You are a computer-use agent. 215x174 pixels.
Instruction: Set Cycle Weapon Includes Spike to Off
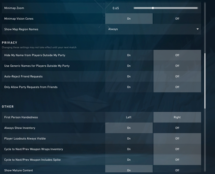coord(177,160)
